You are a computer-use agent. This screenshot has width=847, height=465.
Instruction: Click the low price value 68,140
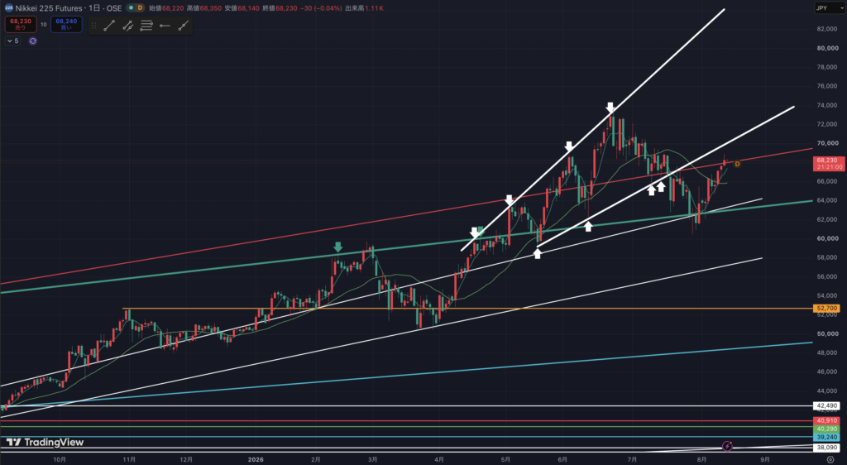tap(248, 8)
